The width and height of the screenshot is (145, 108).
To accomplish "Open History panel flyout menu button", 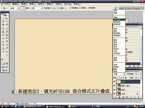I will [141, 27].
